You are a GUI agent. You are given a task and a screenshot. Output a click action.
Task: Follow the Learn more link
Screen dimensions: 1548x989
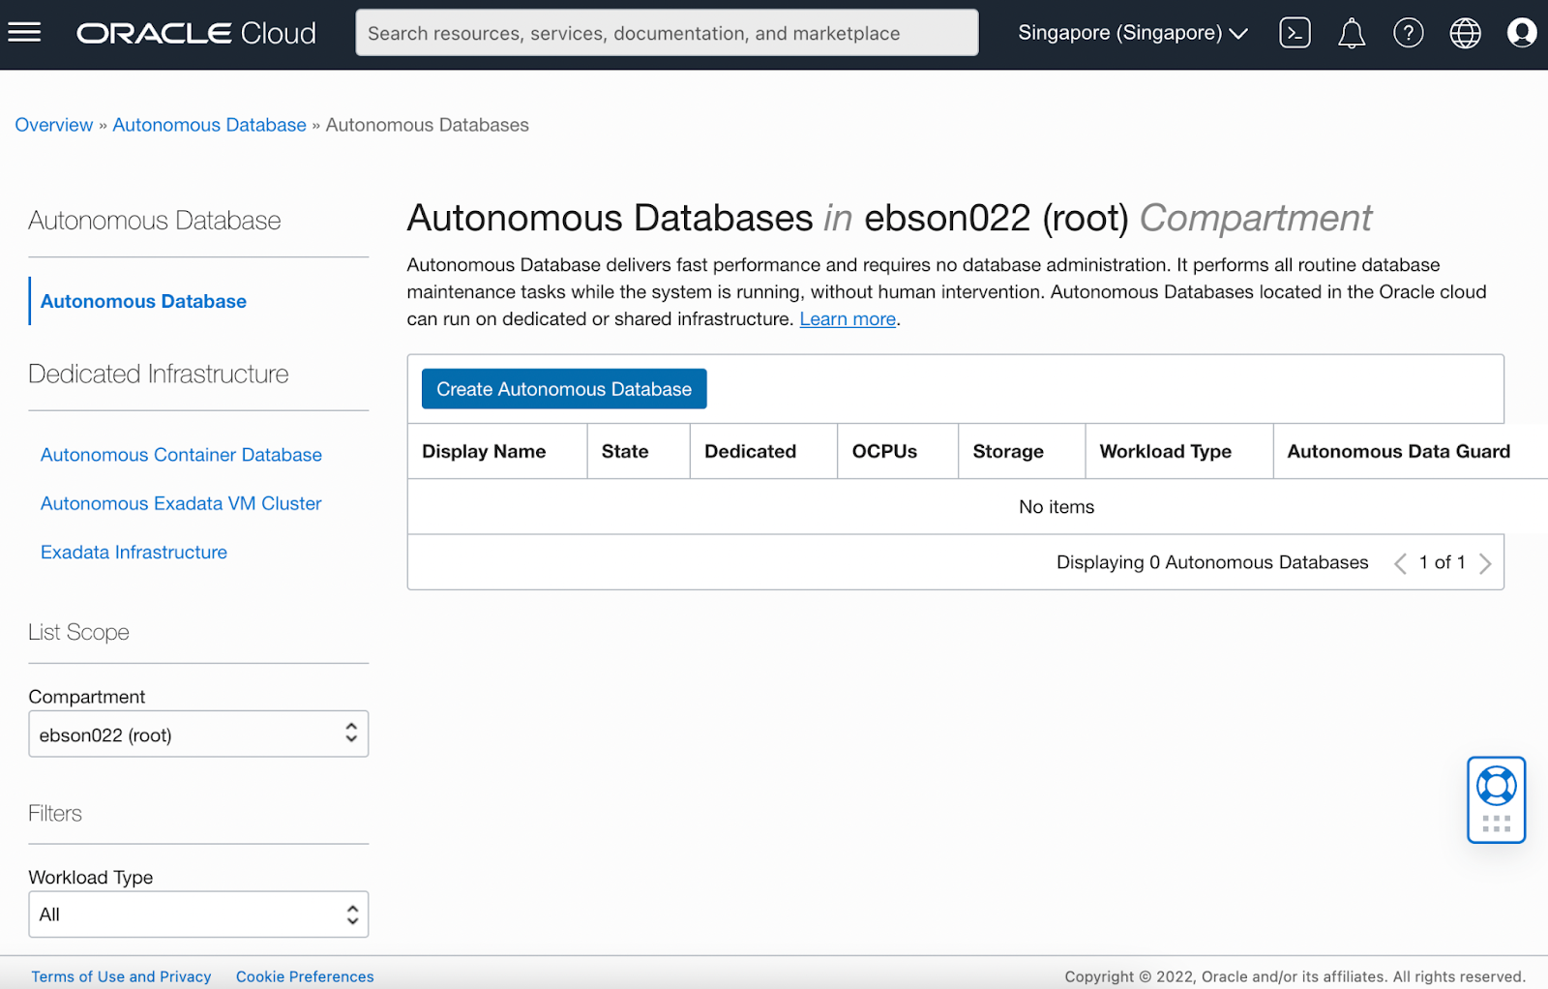click(848, 319)
